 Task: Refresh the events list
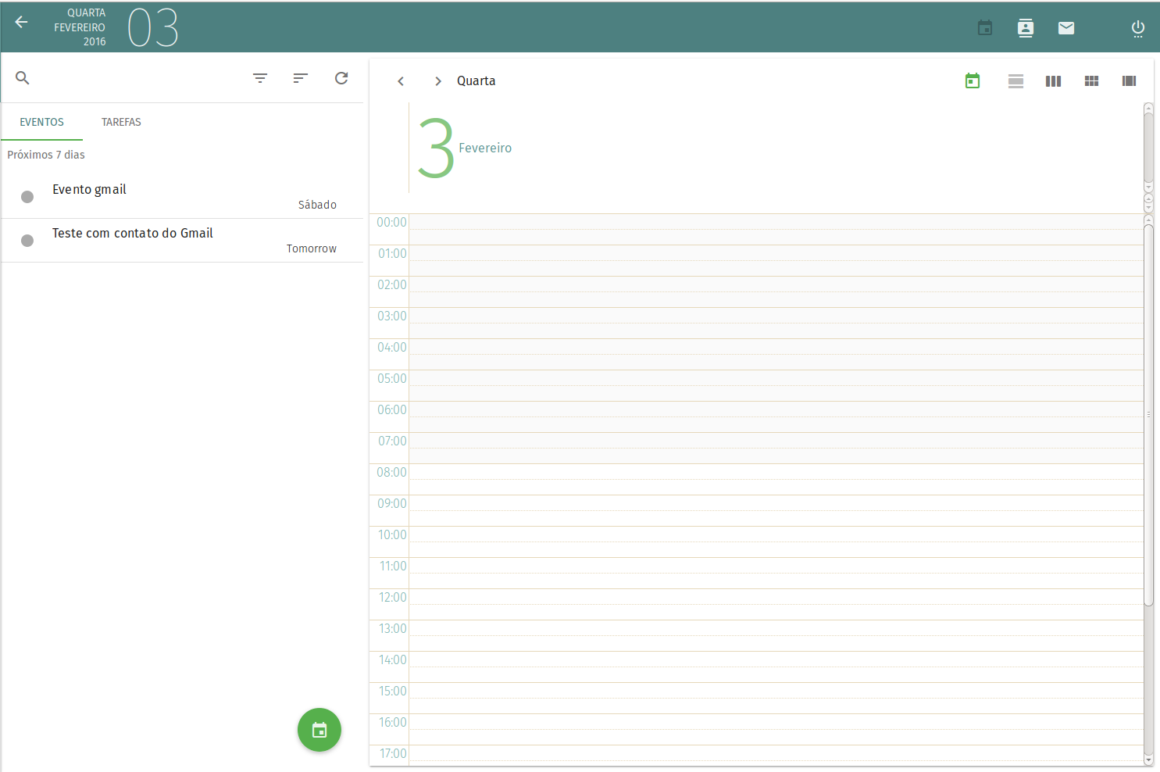[341, 78]
